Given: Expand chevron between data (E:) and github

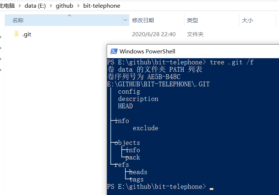Looking at the screenshot, I should [51, 6].
